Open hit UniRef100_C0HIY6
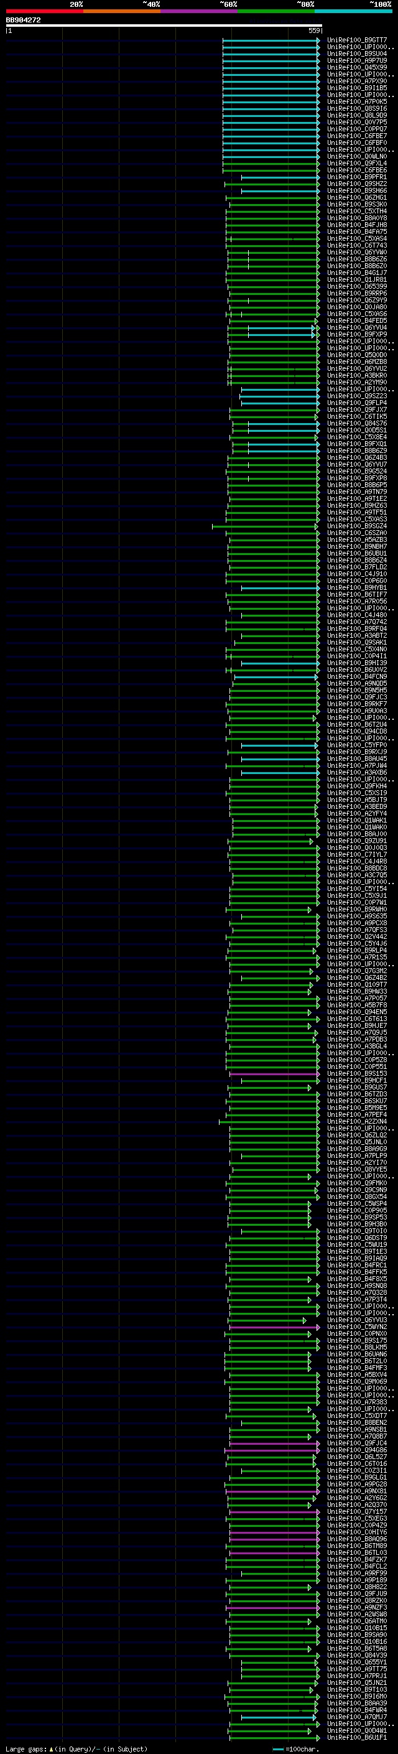 click(356, 1532)
